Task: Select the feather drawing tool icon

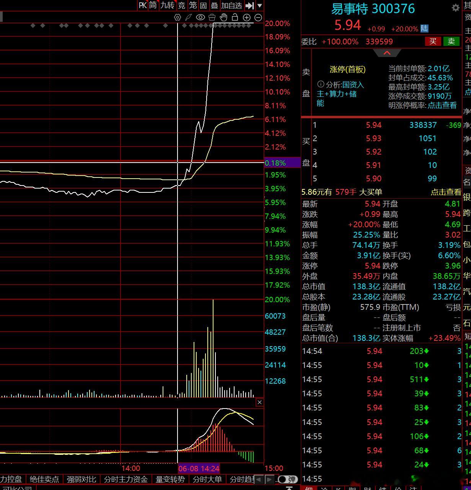Action: tap(189, 17)
